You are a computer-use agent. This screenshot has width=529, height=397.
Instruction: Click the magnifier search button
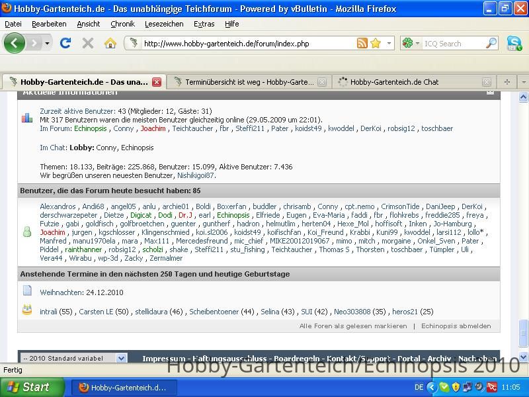(491, 43)
